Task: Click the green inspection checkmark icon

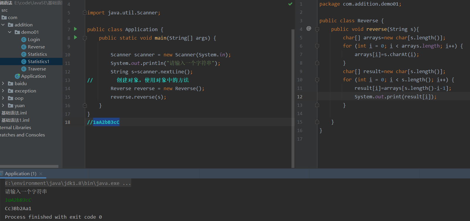Action: 290,4
